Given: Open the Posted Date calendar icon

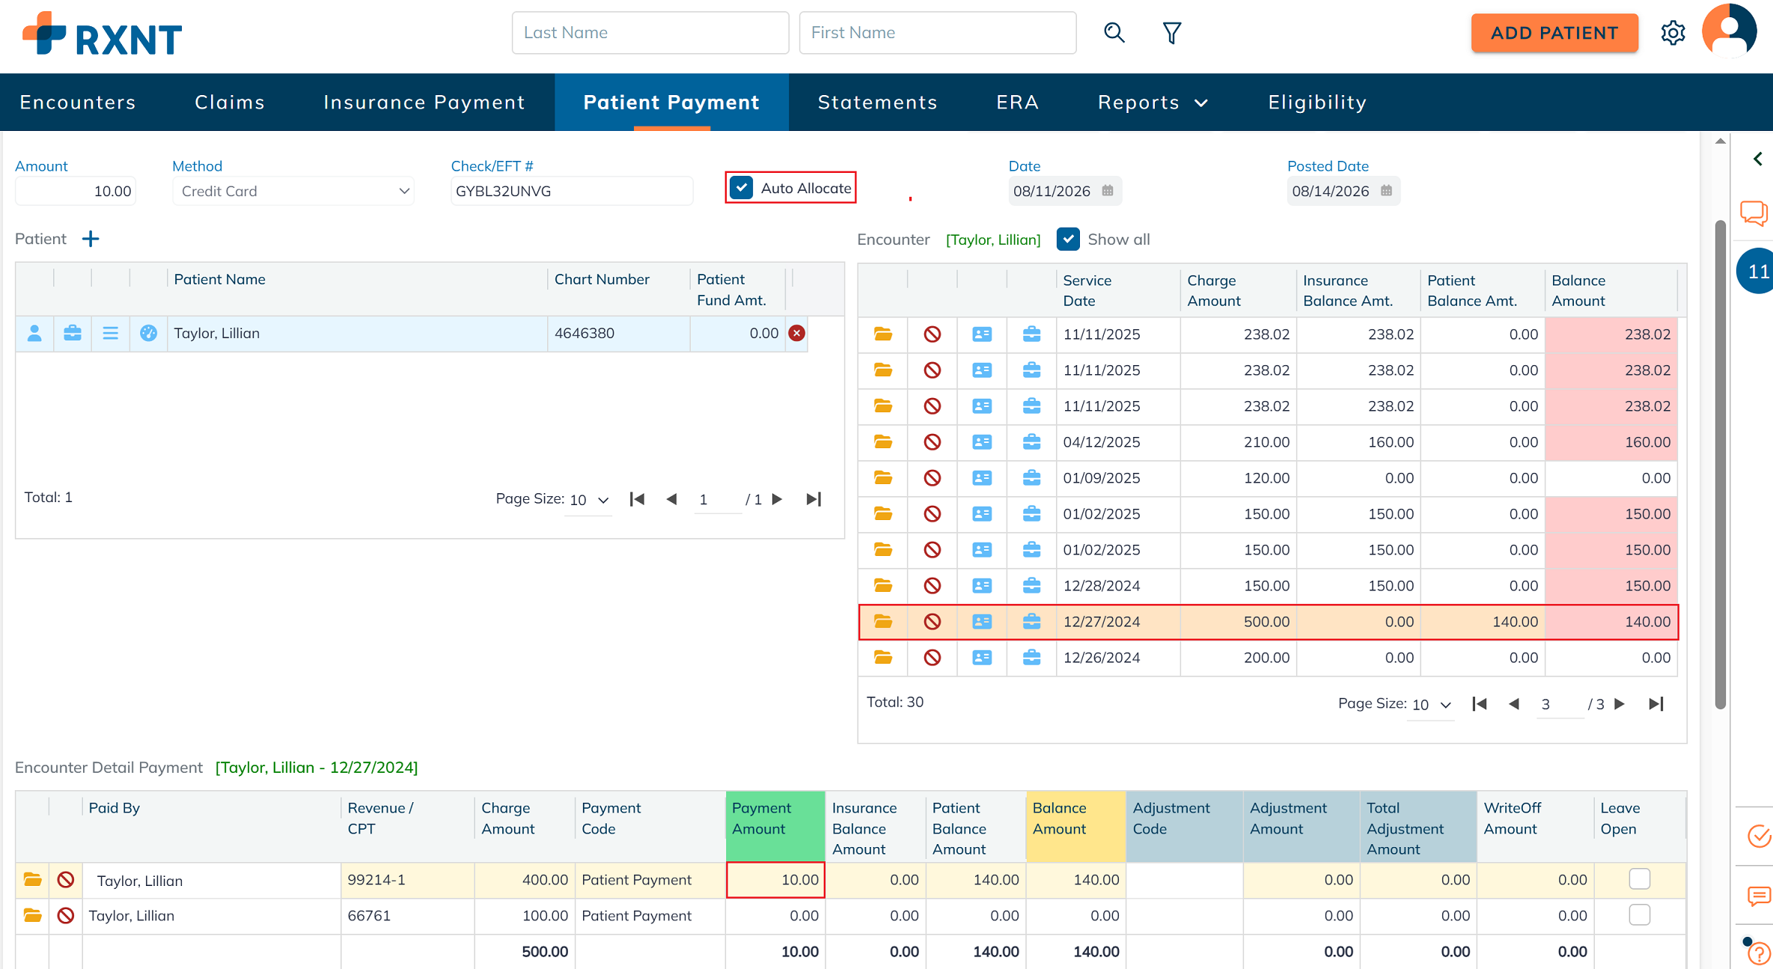Looking at the screenshot, I should pyautogui.click(x=1386, y=191).
